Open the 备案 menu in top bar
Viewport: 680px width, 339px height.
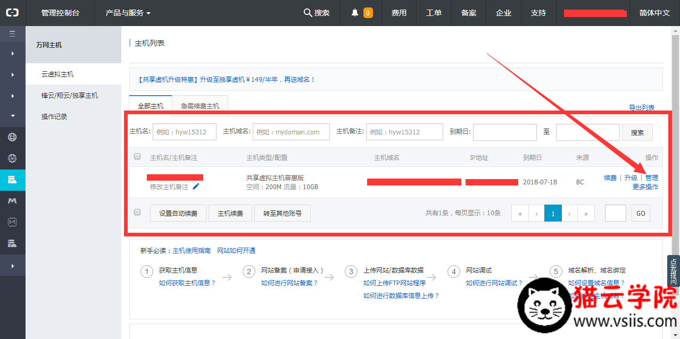469,13
